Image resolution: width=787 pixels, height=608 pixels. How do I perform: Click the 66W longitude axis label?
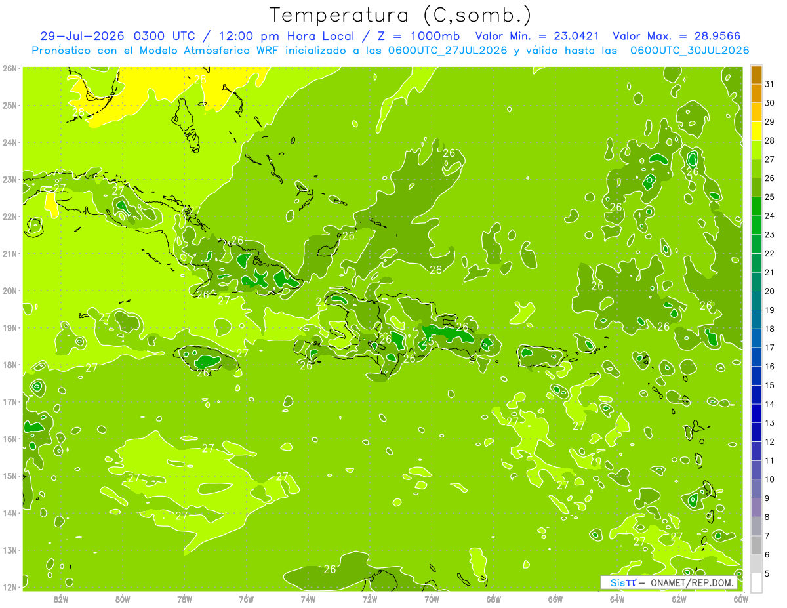555,599
